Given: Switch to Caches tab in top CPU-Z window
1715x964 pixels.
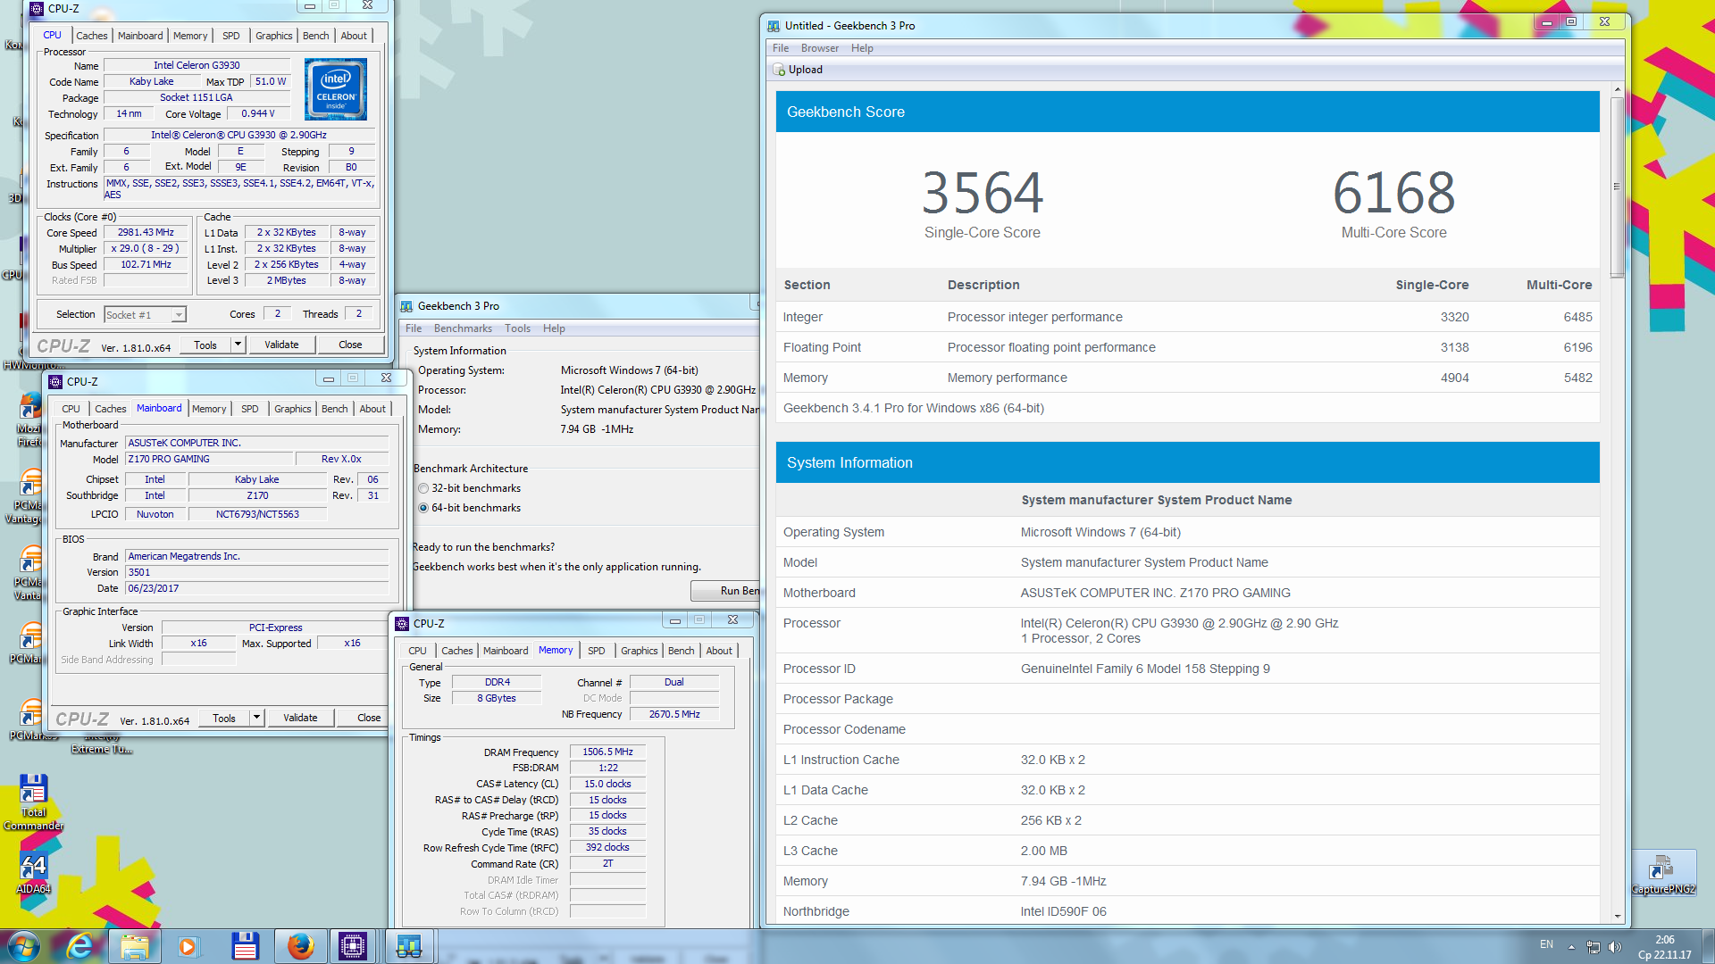Looking at the screenshot, I should coord(91,36).
